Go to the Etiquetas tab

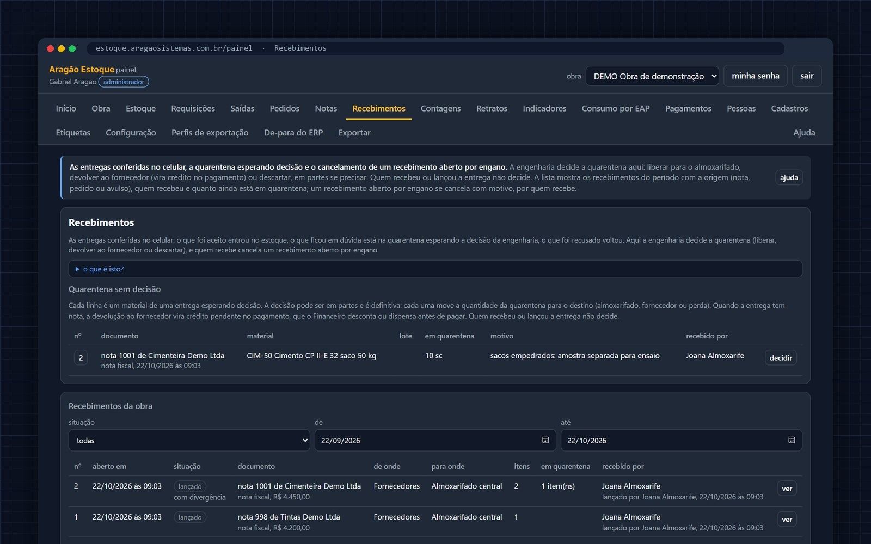coord(73,132)
